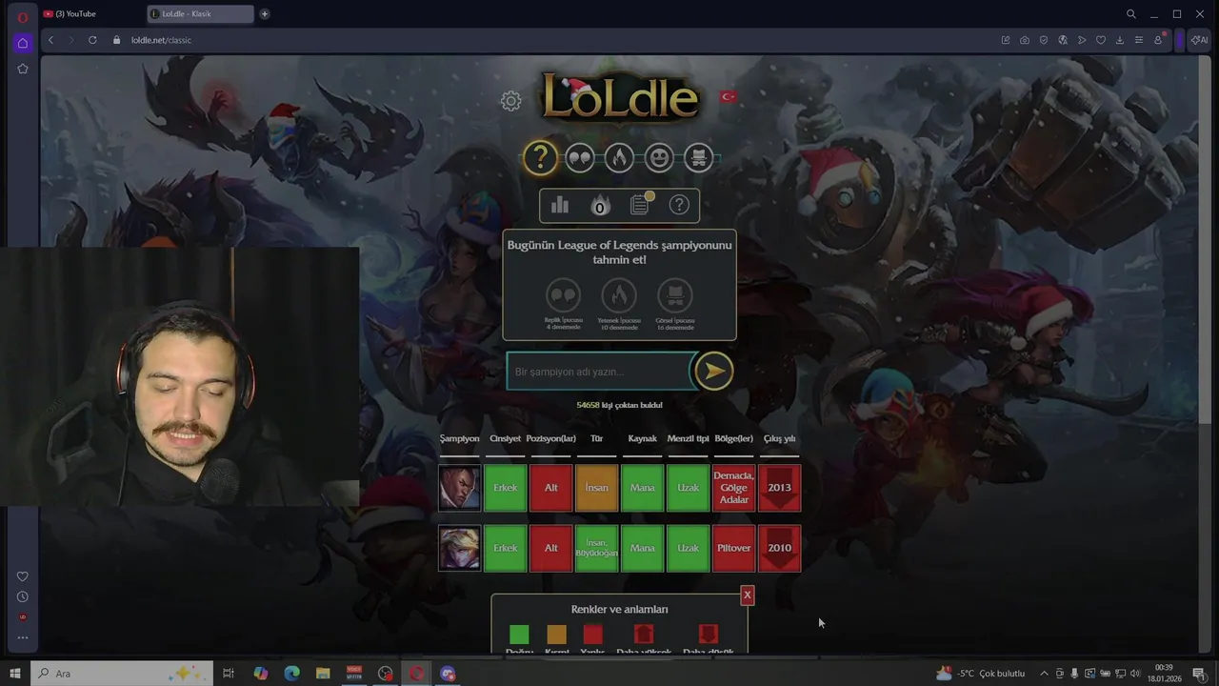Click the page vertical scrollbar
The height and width of the screenshot is (686, 1219).
[x=1207, y=353]
